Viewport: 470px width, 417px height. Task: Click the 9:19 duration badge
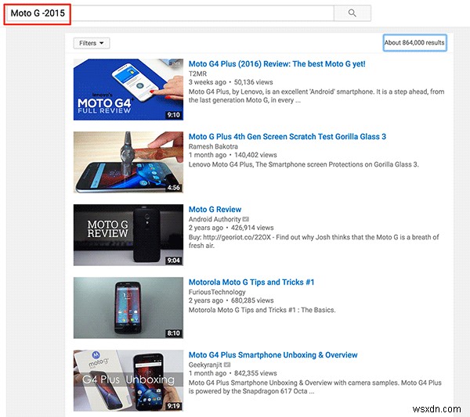click(x=174, y=406)
